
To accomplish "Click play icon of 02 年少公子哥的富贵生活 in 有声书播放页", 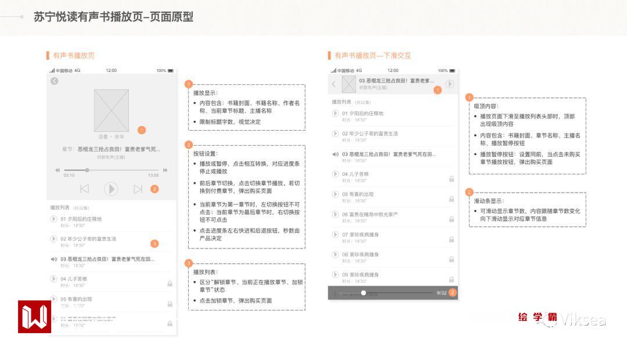I will [x=53, y=239].
